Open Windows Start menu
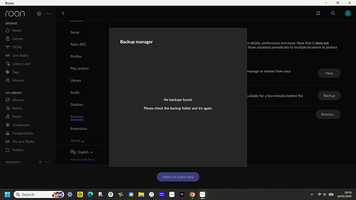The height and width of the screenshot is (200, 356). (x=7, y=194)
